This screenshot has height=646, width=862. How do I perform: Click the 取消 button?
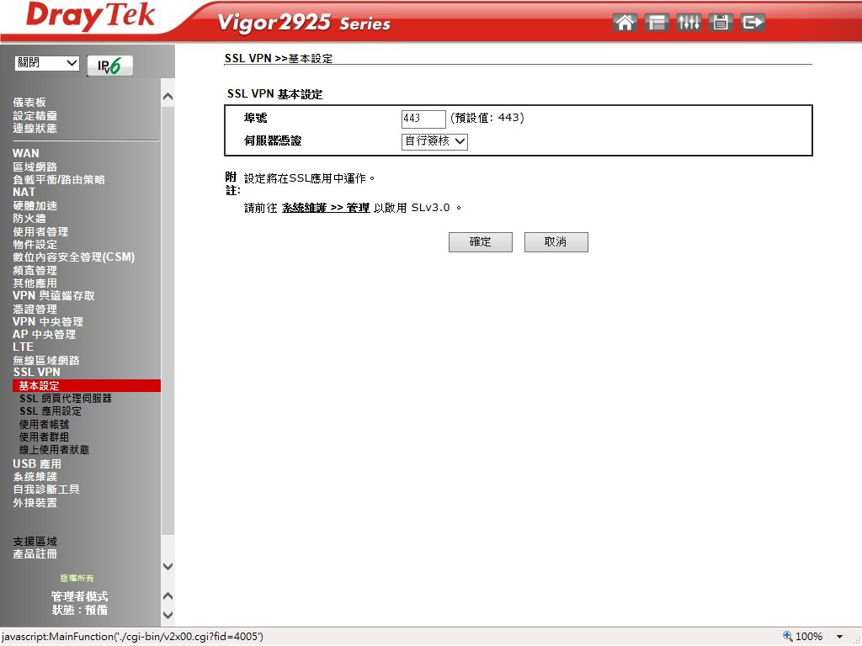(x=556, y=242)
